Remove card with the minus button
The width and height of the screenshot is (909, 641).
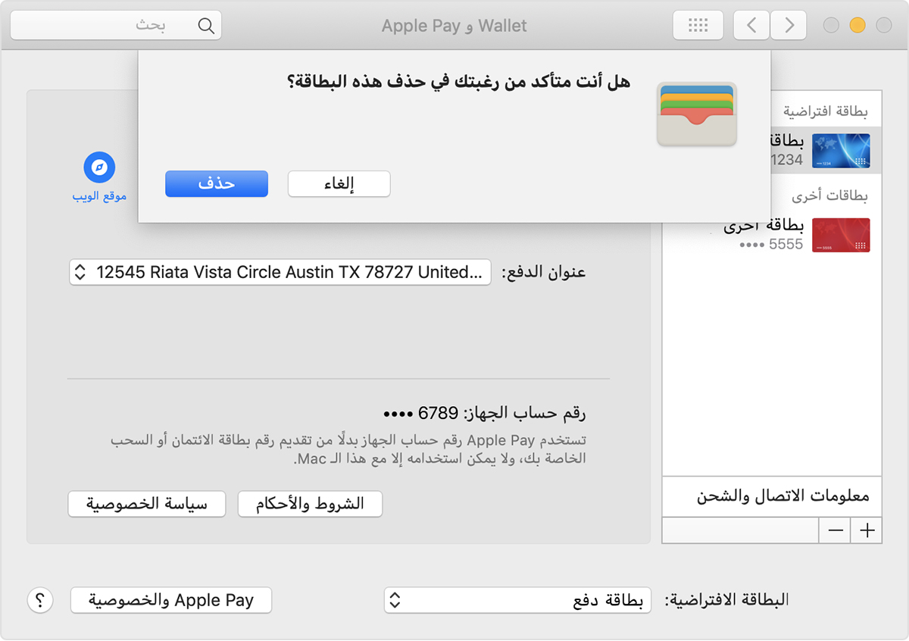(836, 530)
